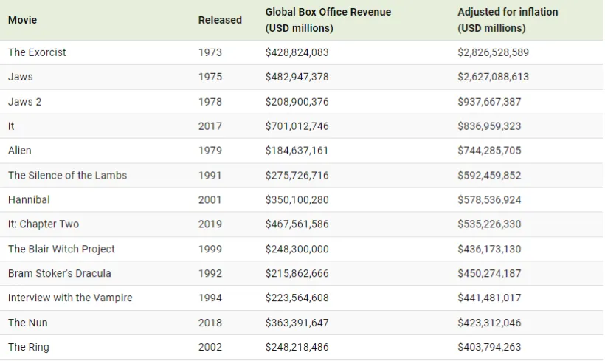The width and height of the screenshot is (605, 361).
Task: Select The Exorcist movie title cell
Action: point(37,52)
